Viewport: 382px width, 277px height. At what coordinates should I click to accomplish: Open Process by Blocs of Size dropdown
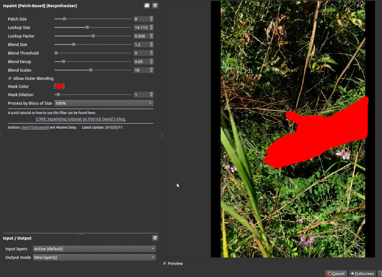[104, 103]
